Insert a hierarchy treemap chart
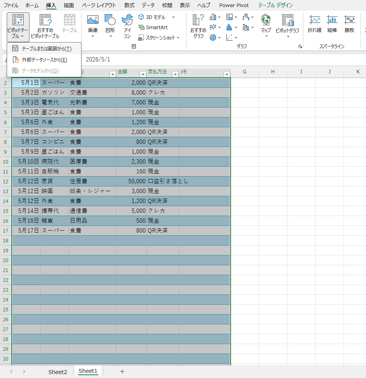366x378 pixels. pos(229,17)
